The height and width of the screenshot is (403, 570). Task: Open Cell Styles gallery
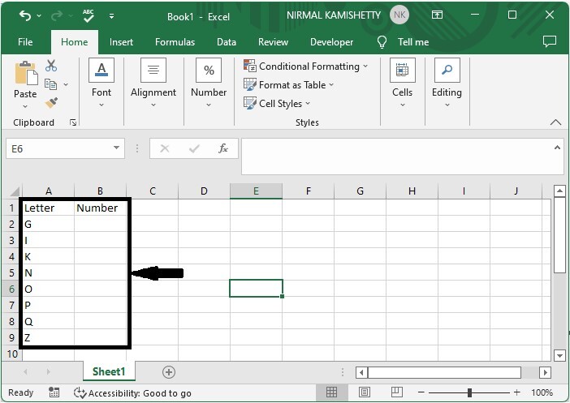[x=277, y=104]
